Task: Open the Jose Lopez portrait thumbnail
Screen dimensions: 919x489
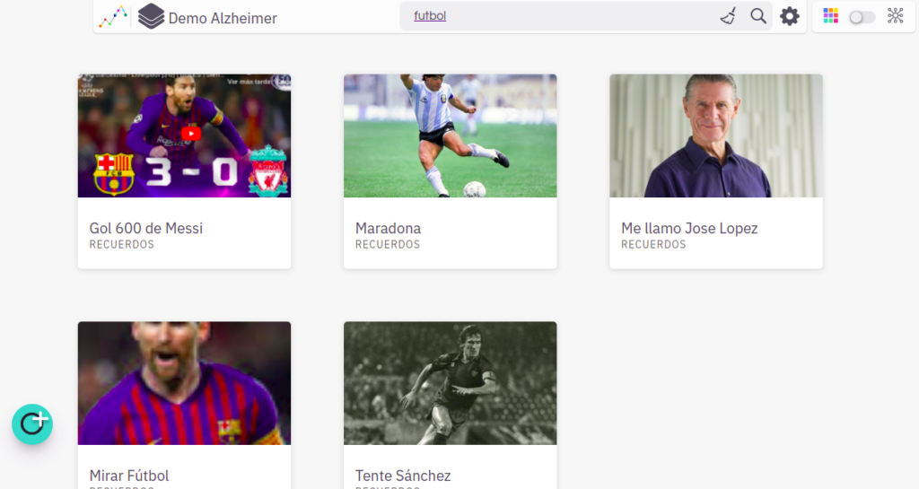Action: tap(716, 135)
